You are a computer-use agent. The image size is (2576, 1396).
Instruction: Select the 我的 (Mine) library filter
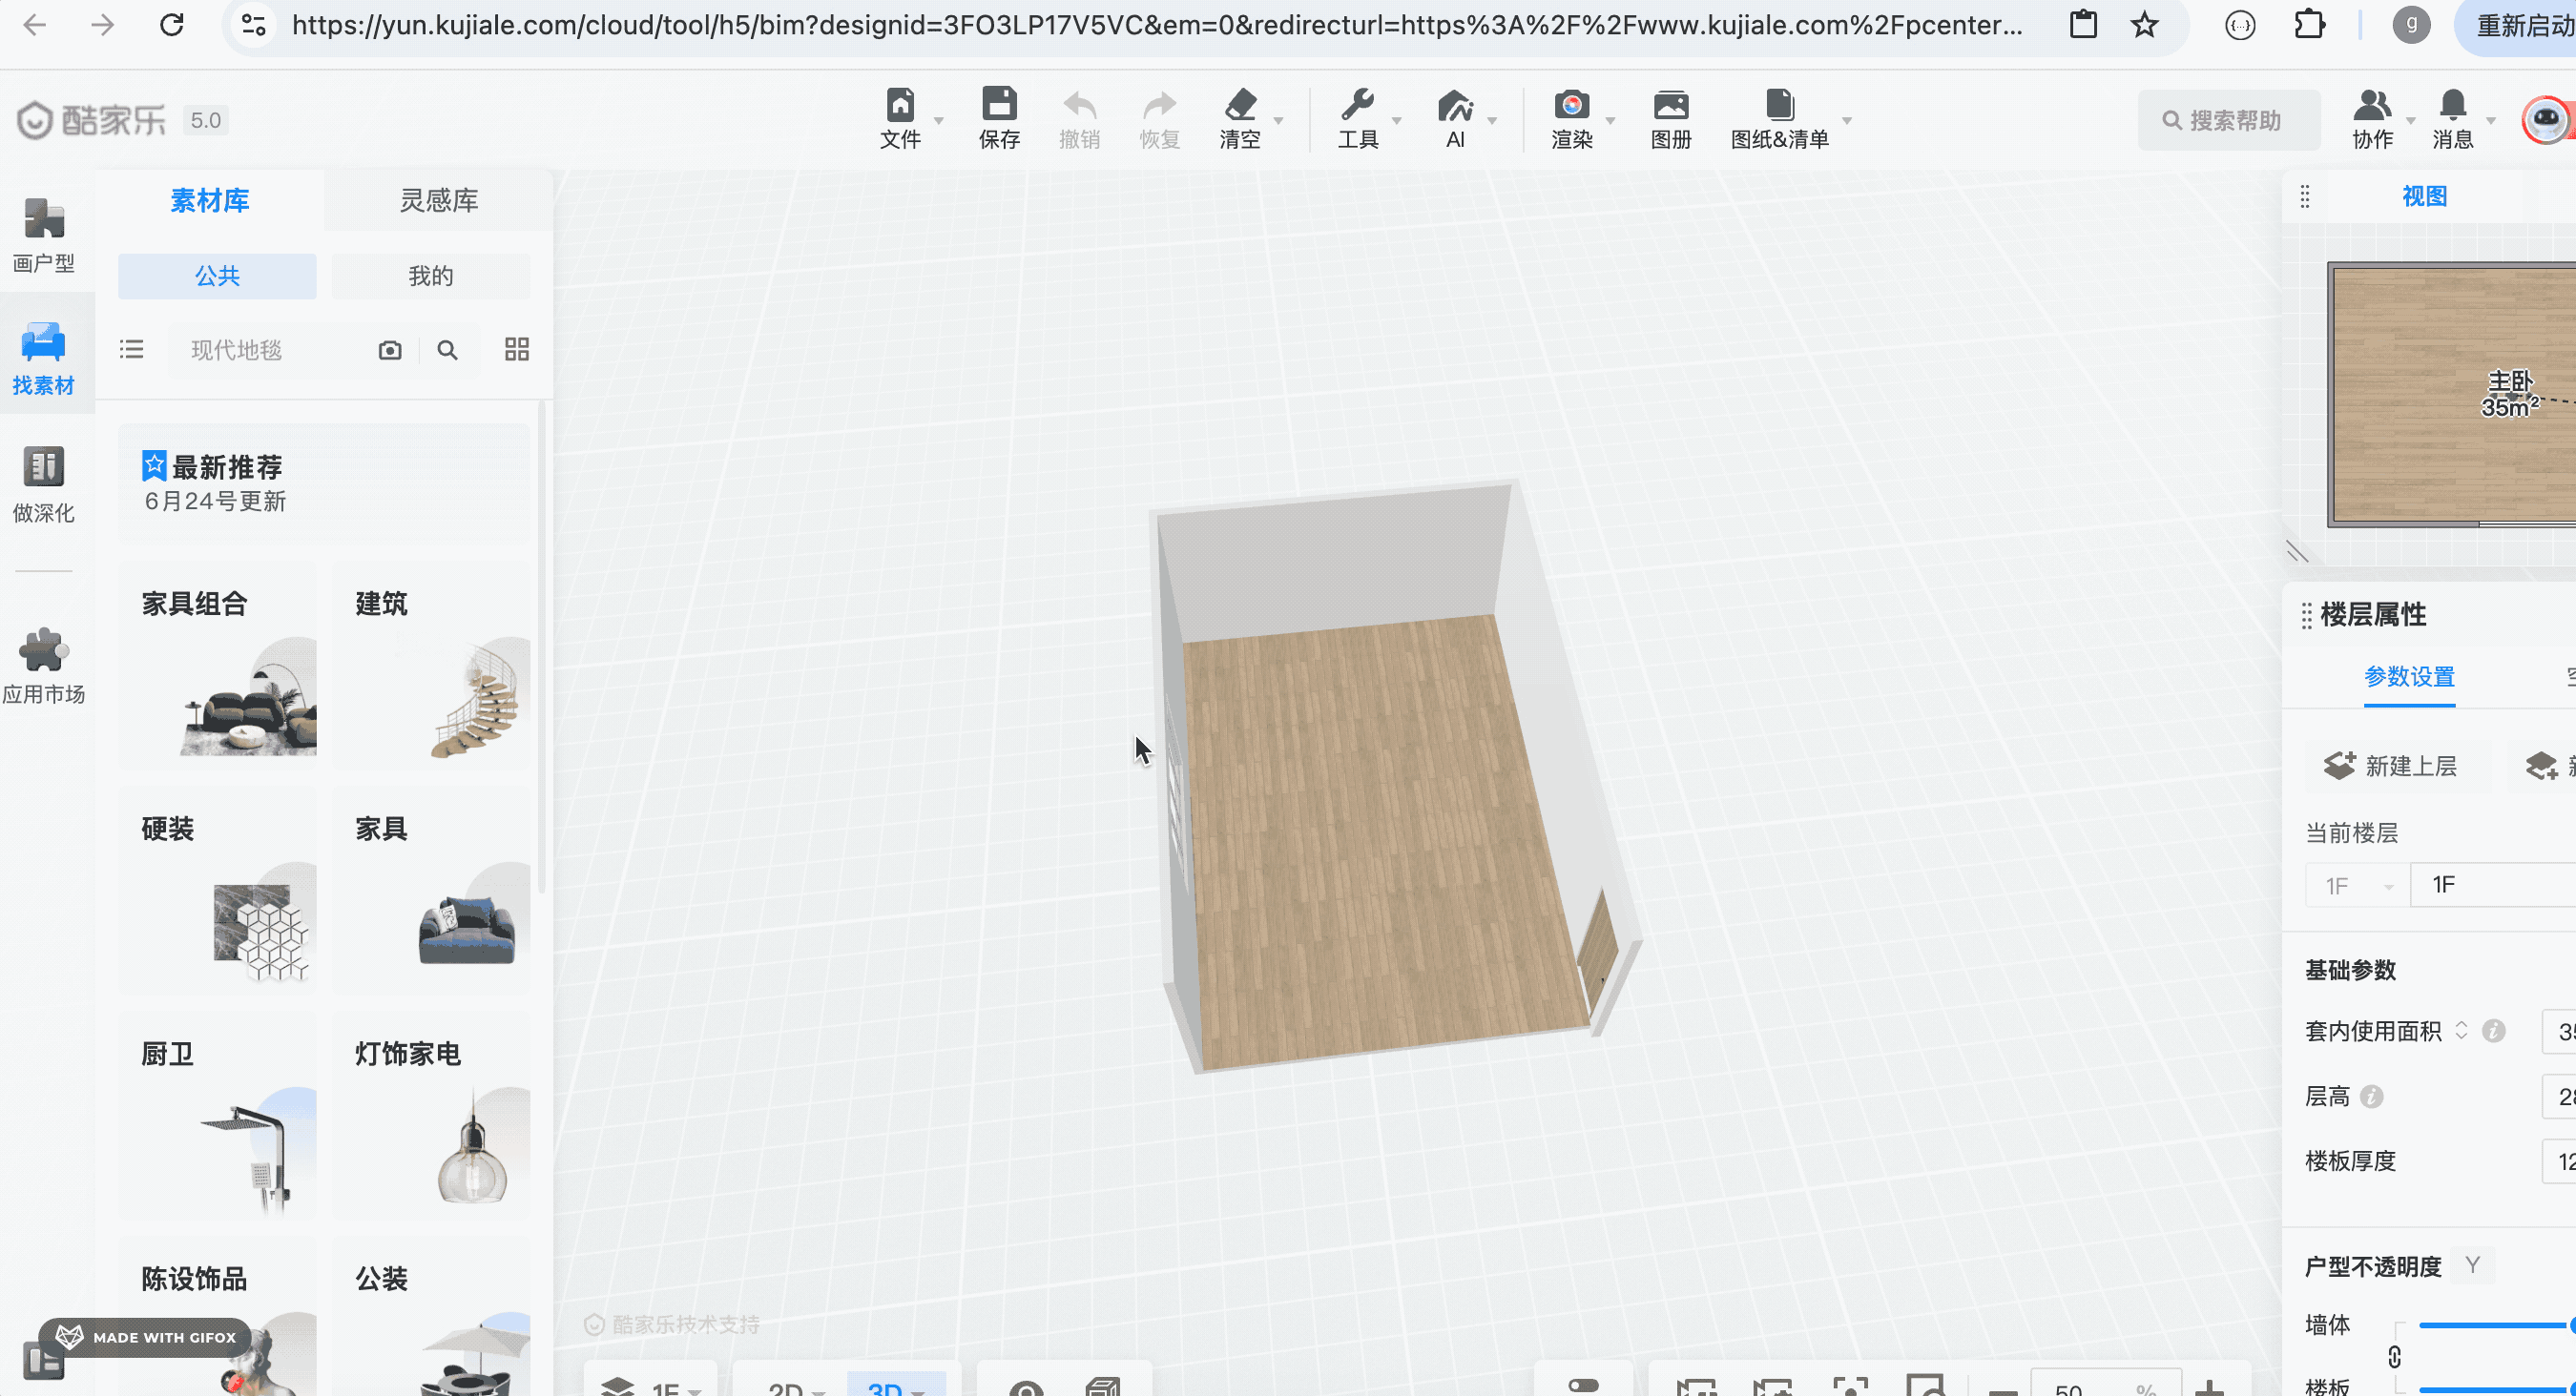click(x=430, y=276)
